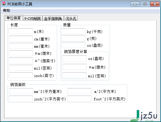Minimize the PCB实用小工具 window
161x122 pixels.
[135, 4]
